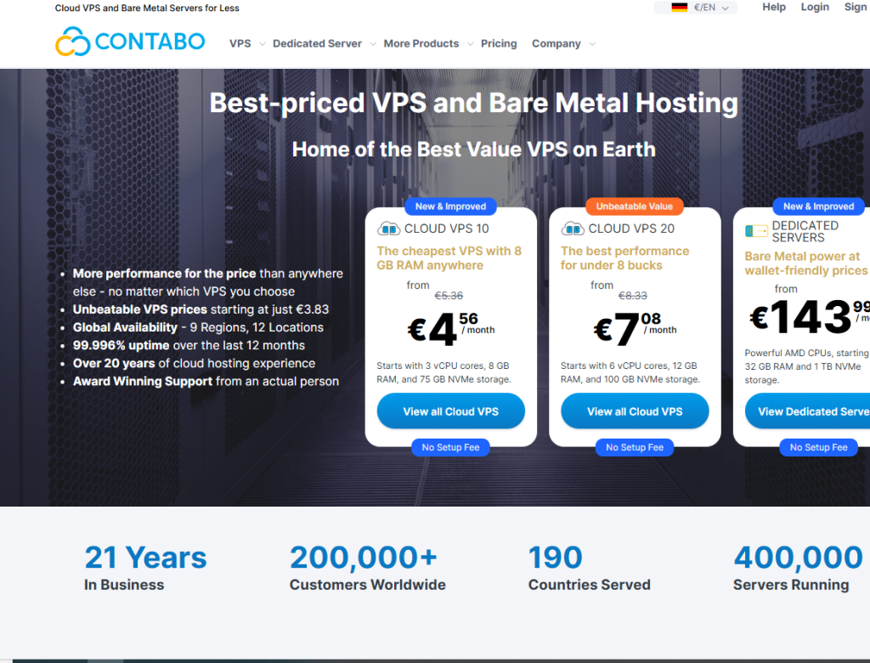The image size is (870, 663).
Task: Click the No Setup Fee badge under VPS 10
Action: (450, 447)
